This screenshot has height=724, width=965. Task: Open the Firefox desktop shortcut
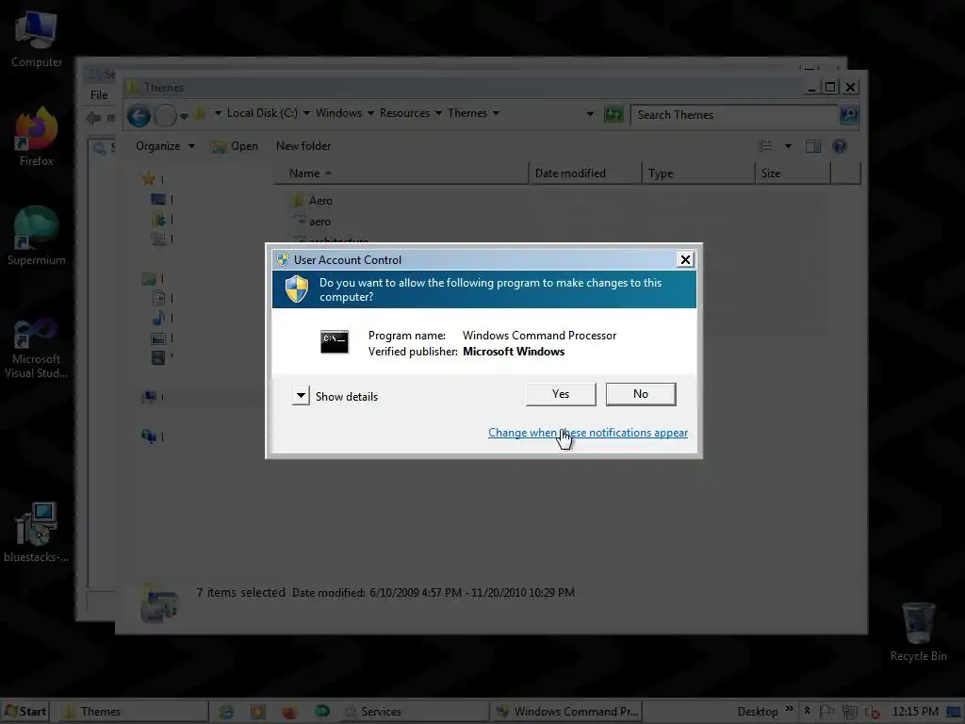pyautogui.click(x=37, y=137)
